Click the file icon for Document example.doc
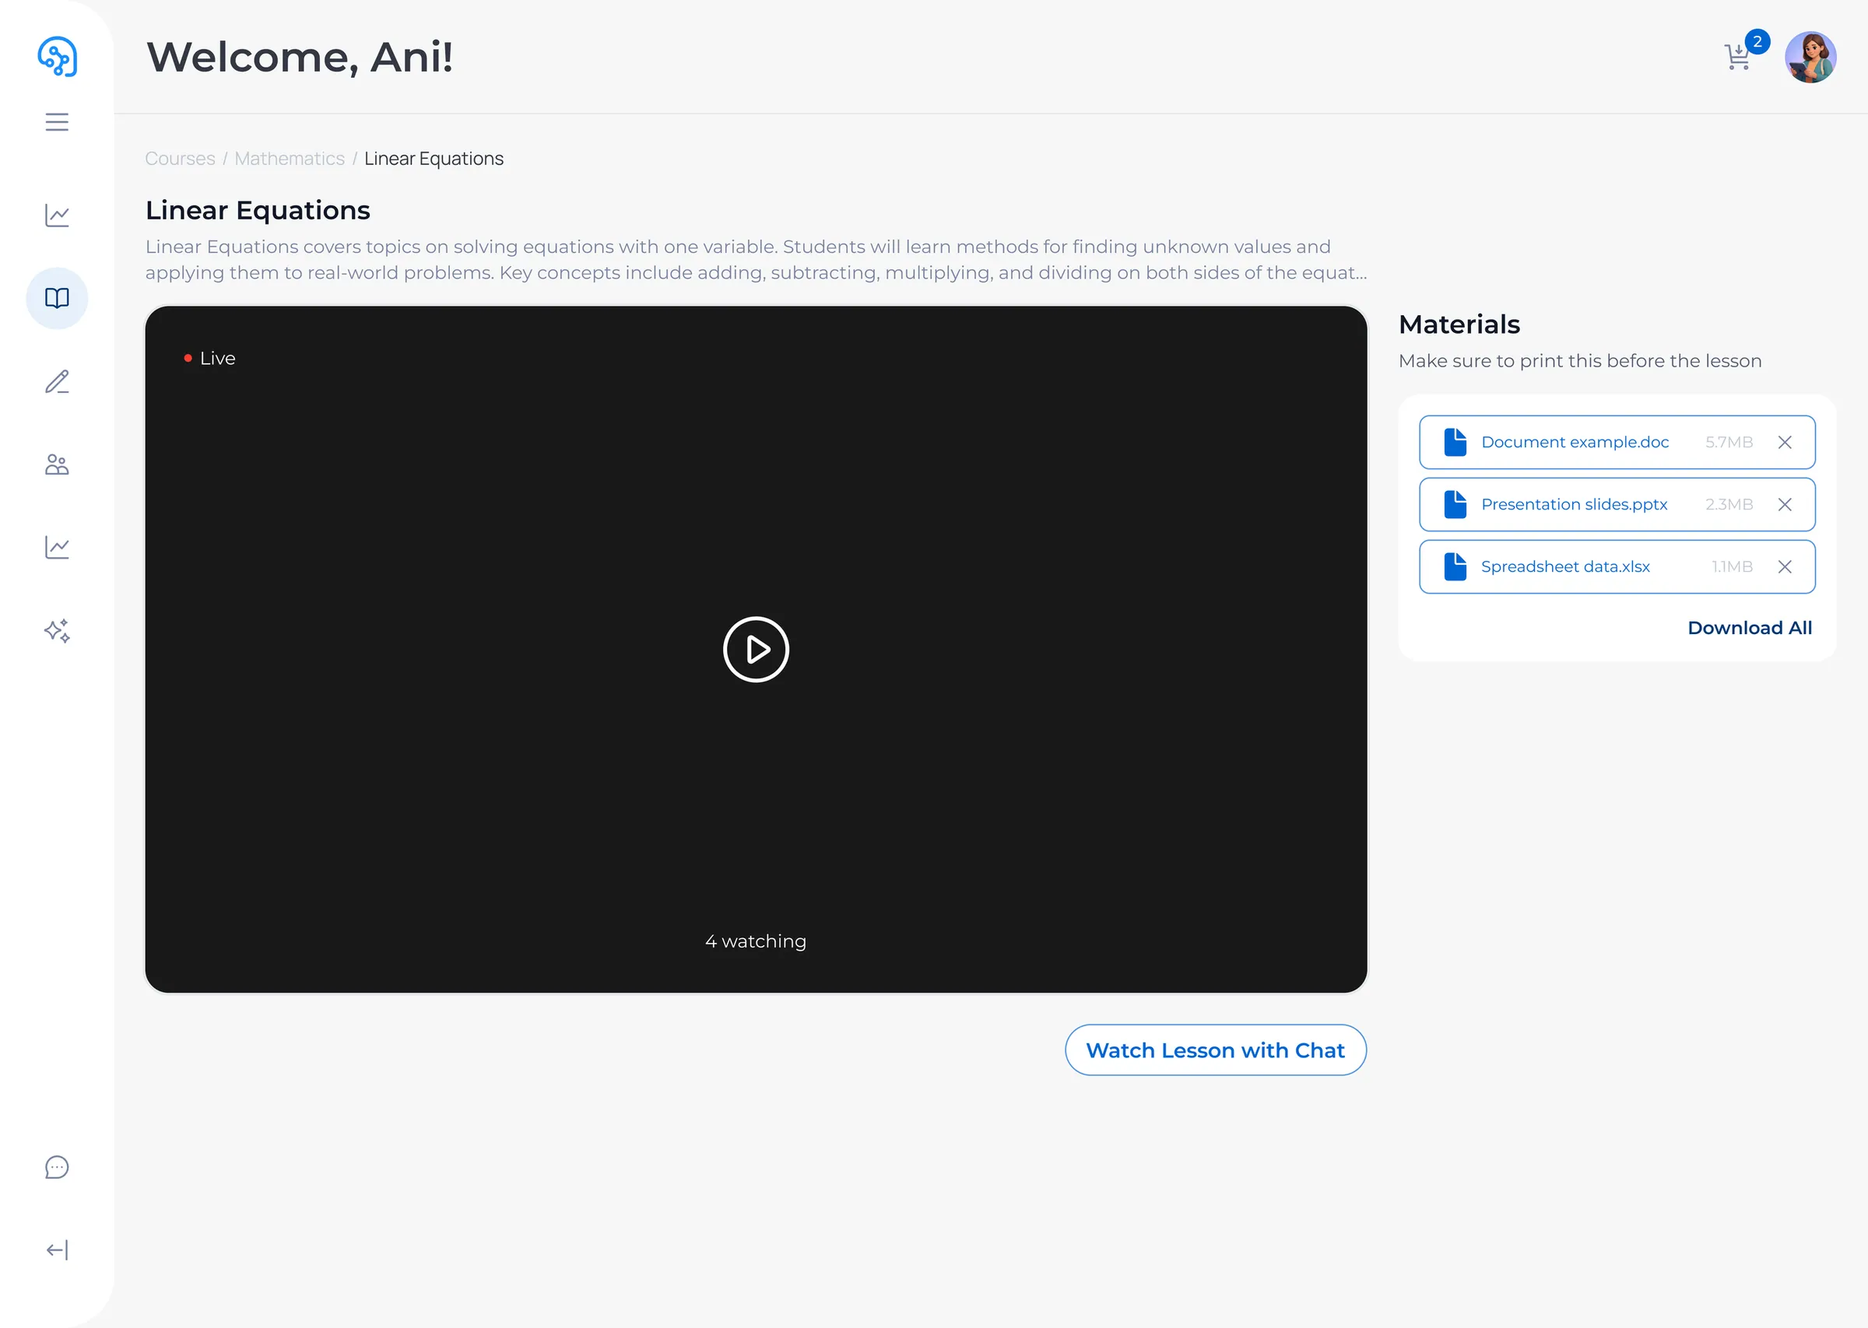Viewport: 1868px width, 1328px height. point(1455,443)
